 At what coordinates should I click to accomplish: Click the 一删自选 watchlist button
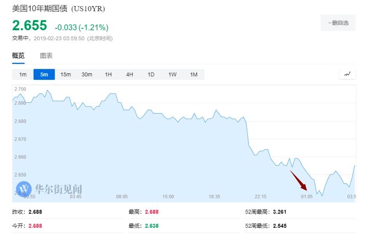click(x=338, y=23)
